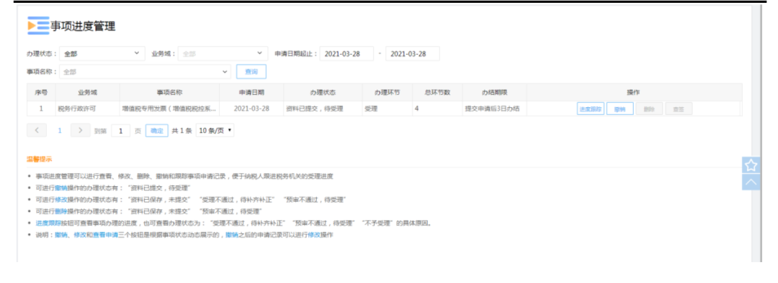Click tip line starting 事项进度管理可以进行查看
The width and height of the screenshot is (778, 283).
click(184, 176)
